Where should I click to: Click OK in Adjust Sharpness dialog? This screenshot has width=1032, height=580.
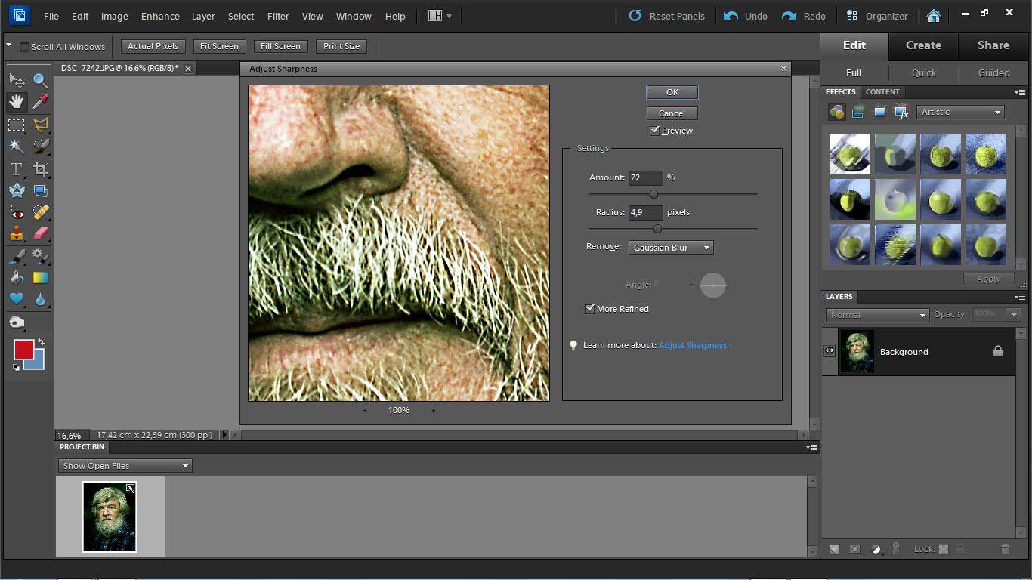[x=672, y=92]
